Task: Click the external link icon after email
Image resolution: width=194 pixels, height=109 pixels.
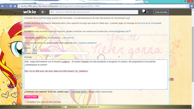Action: pyautogui.click(x=130, y=31)
